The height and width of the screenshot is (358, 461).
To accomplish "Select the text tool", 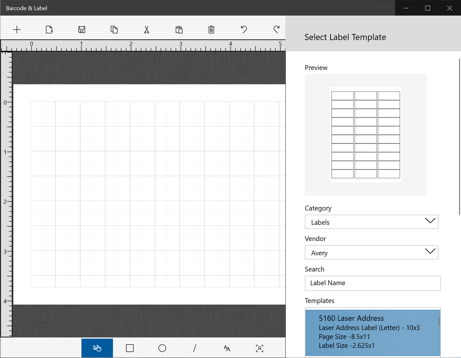I will tap(227, 348).
